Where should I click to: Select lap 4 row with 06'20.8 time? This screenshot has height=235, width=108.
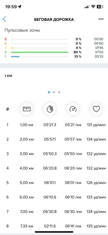pyautogui.click(x=54, y=168)
